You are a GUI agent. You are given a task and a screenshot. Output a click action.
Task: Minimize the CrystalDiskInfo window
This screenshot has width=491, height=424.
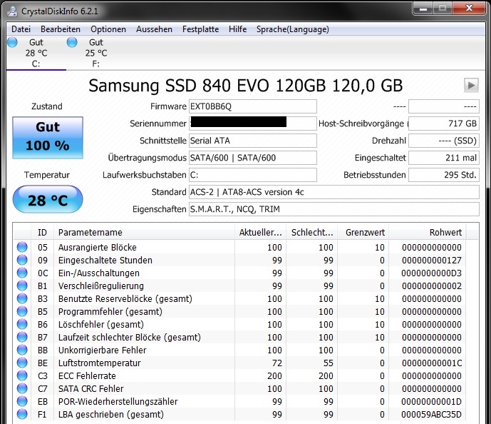(x=423, y=8)
